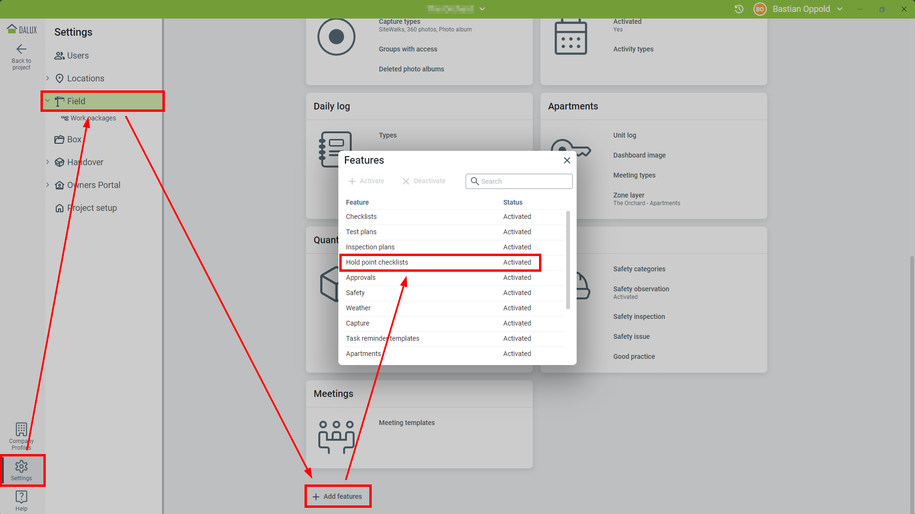The height and width of the screenshot is (514, 915).
Task: Expand the Handover tree item
Action: tap(48, 162)
